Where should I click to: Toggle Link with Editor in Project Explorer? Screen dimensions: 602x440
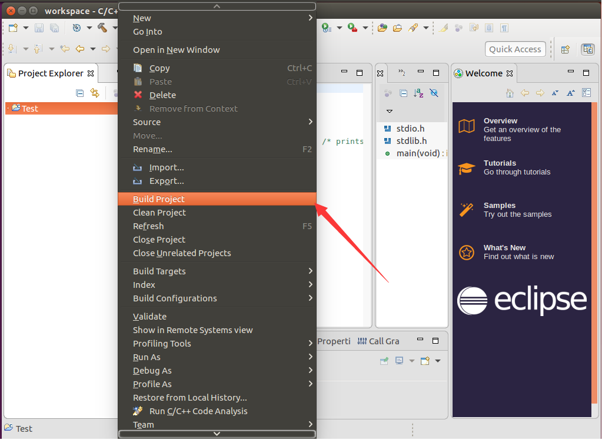point(94,93)
